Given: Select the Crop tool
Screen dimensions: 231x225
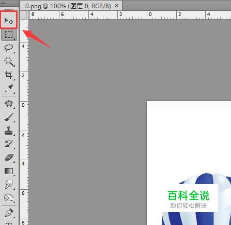Looking at the screenshot, I should [x=9, y=75].
